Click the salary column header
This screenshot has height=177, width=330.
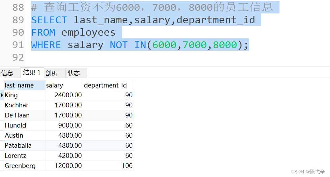(x=64, y=85)
